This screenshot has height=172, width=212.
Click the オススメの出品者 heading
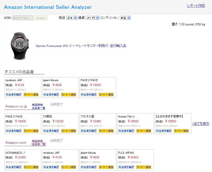[x=19, y=72]
